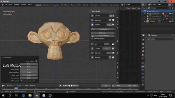Open Microsoft Edge from the taskbar
The height and width of the screenshot is (98, 175).
[x=23, y=96]
